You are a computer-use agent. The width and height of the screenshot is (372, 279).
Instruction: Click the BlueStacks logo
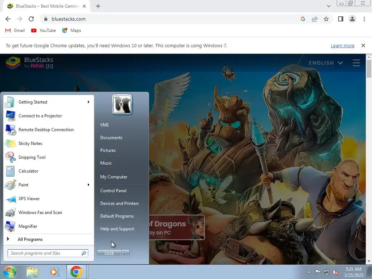[x=29, y=62]
